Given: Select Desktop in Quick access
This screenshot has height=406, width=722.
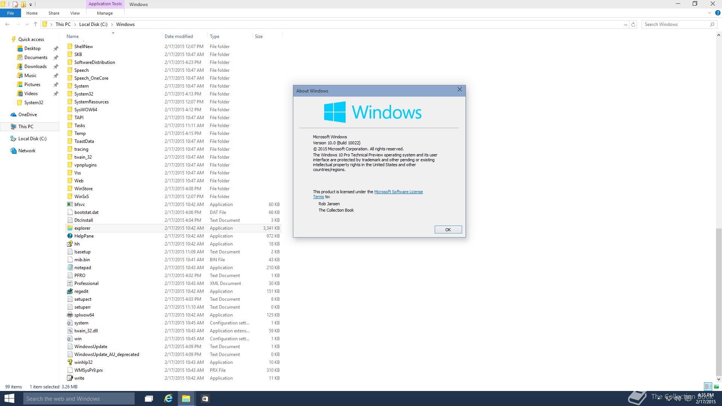Looking at the screenshot, I should point(32,48).
